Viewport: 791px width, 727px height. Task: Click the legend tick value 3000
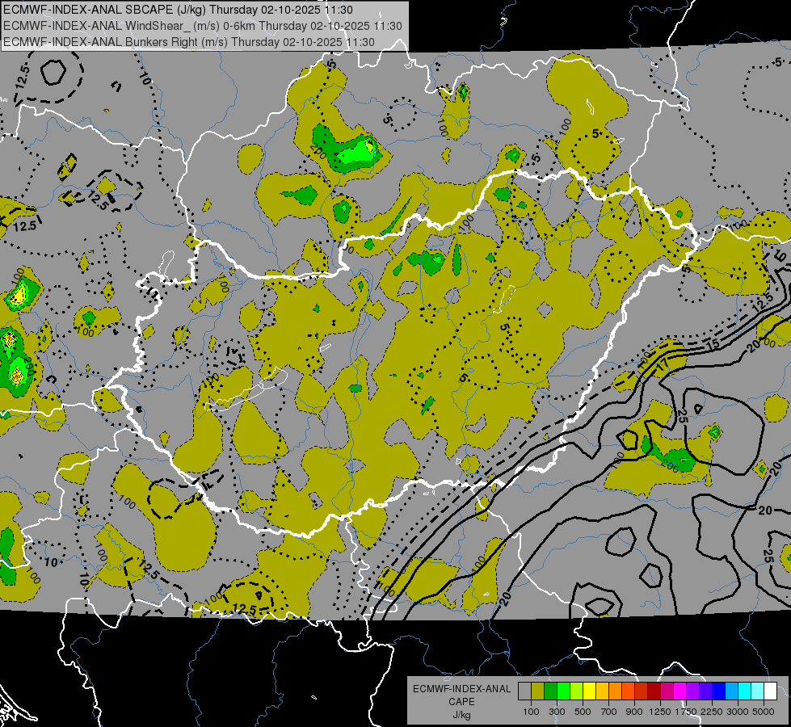pyautogui.click(x=738, y=712)
